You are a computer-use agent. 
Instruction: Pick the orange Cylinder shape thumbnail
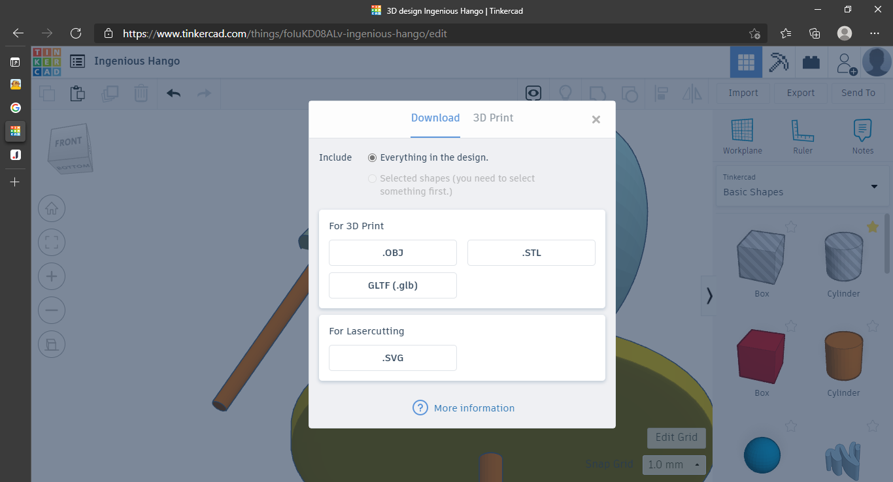pyautogui.click(x=843, y=357)
